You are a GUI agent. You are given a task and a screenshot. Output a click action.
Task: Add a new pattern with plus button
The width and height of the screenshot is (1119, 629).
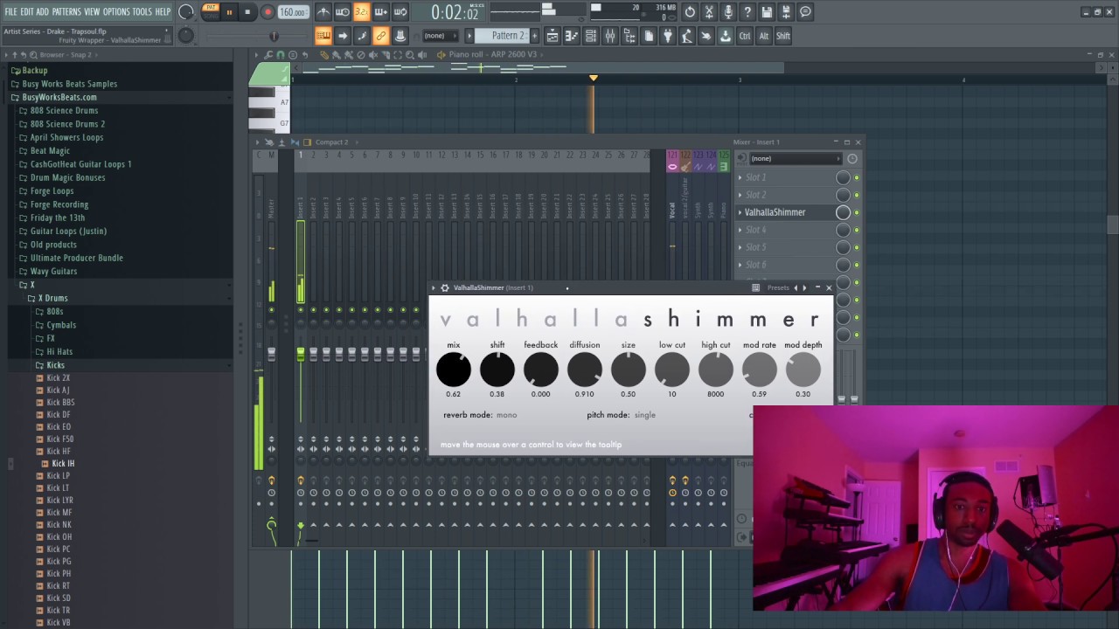coord(534,36)
